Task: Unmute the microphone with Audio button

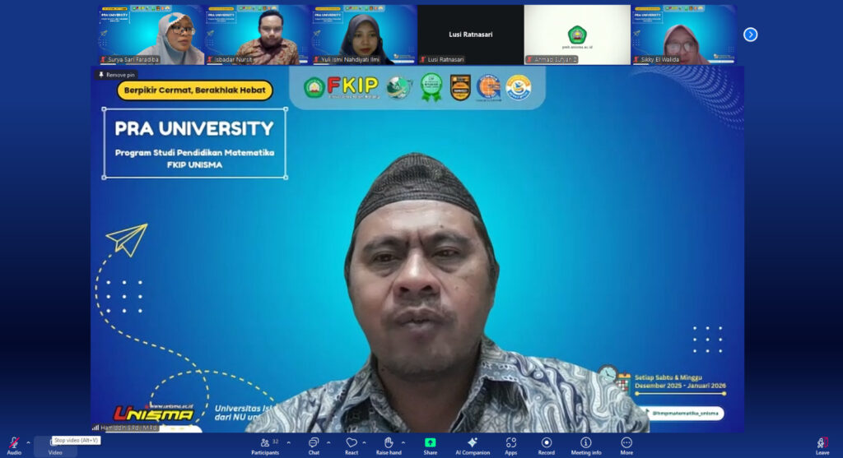Action: [14, 446]
